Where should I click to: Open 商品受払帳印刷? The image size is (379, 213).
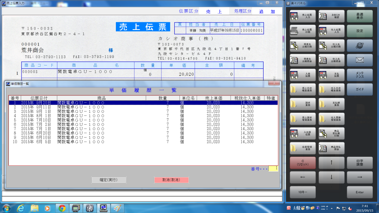(331, 133)
